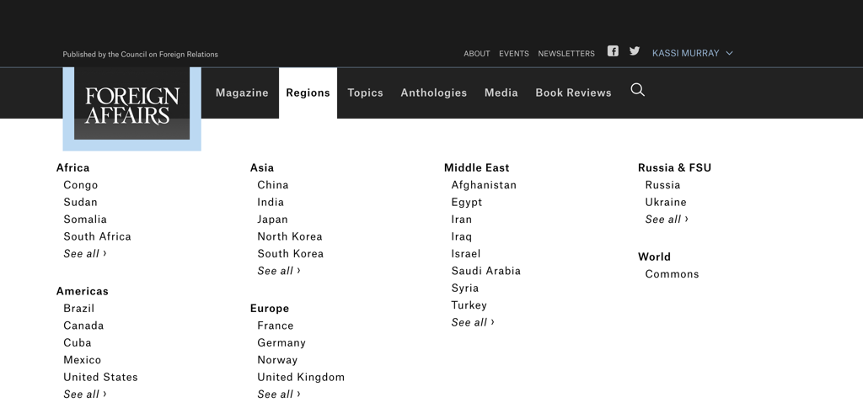
Task: Select United Kingdom link
Action: [301, 378]
